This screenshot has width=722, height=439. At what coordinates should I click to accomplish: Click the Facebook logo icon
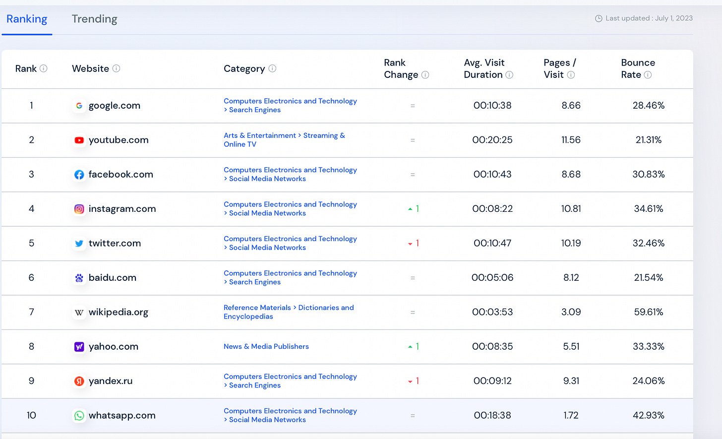coord(79,175)
